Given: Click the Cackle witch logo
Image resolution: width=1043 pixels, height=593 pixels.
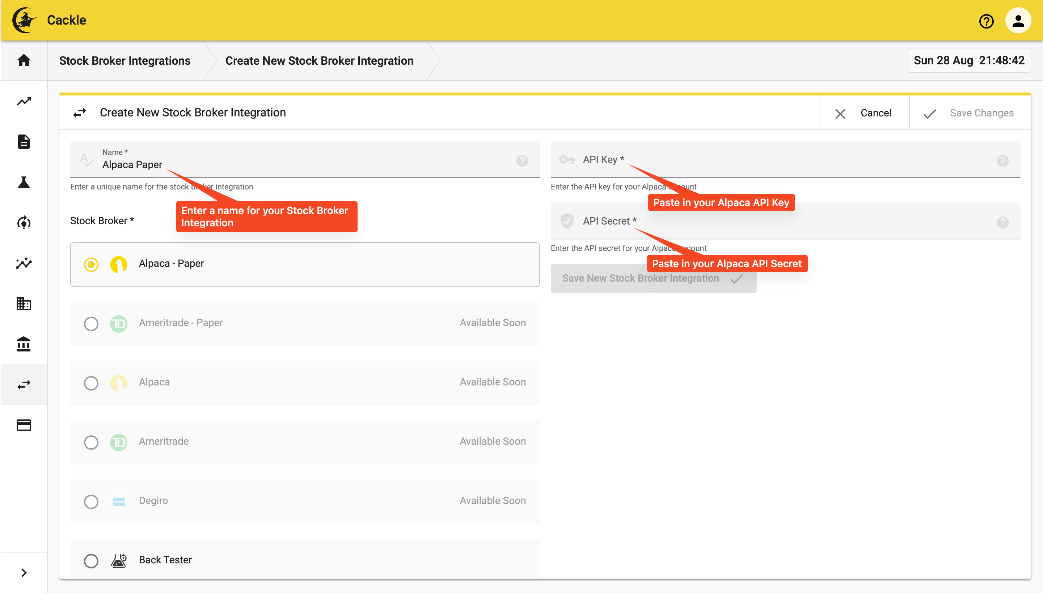Looking at the screenshot, I should pyautogui.click(x=25, y=20).
